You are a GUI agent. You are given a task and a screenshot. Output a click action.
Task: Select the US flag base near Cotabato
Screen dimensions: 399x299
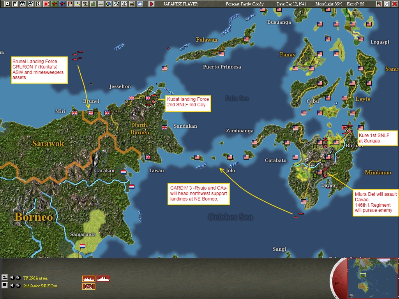(295, 157)
